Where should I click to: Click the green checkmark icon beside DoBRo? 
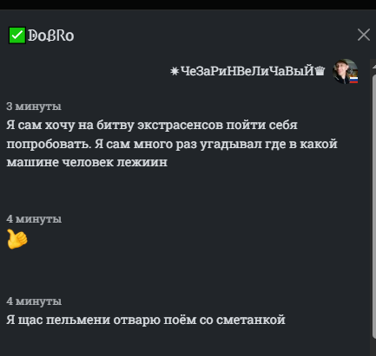tap(17, 36)
